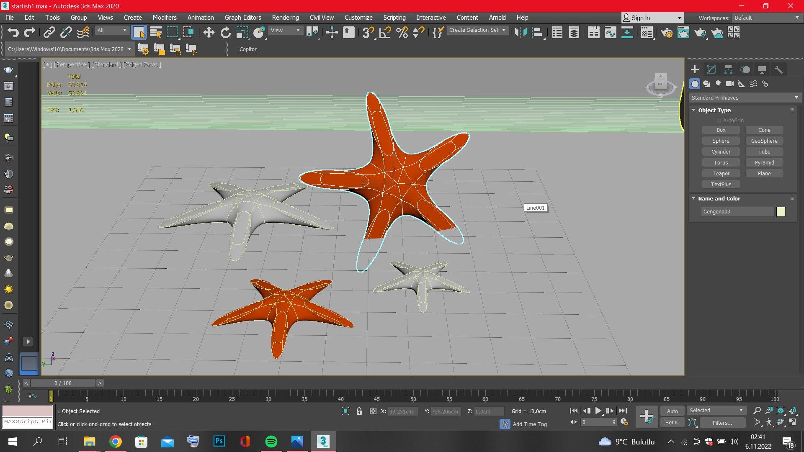The height and width of the screenshot is (452, 804).
Task: Open the Key Filters button
Action: (x=722, y=423)
